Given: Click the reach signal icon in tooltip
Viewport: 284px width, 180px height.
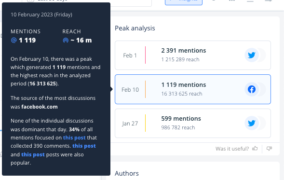Looking at the screenshot, I should point(66,40).
